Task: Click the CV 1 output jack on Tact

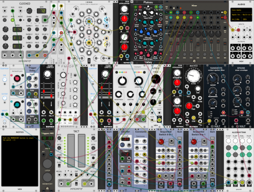Action: coord(68,184)
